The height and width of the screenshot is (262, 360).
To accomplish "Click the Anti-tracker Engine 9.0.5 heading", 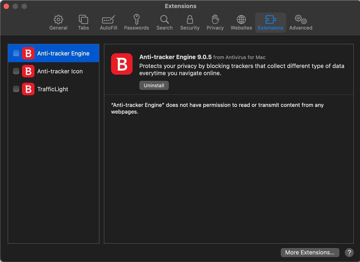I will [175, 57].
